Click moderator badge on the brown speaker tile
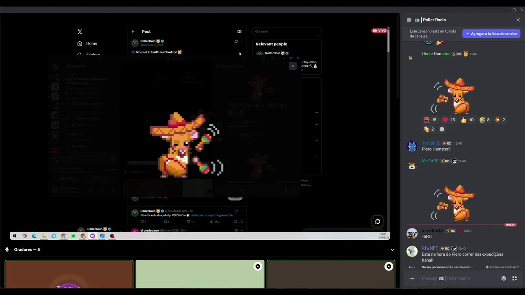This screenshot has height=295, width=525. (388, 266)
